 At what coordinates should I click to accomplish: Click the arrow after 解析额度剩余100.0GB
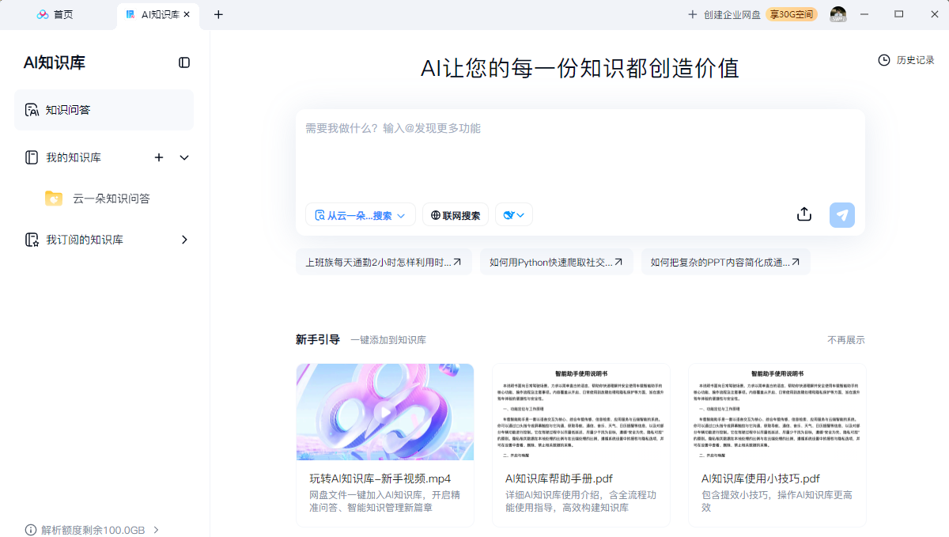pyautogui.click(x=156, y=530)
